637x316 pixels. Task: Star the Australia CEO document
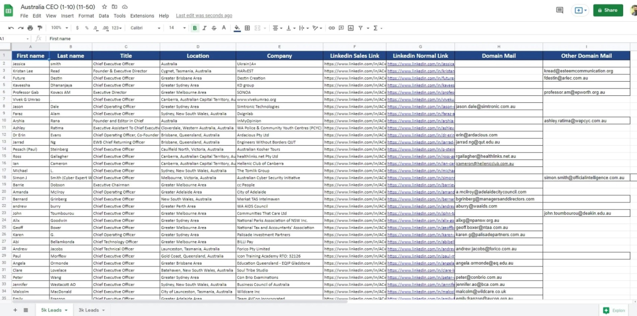[x=105, y=7]
